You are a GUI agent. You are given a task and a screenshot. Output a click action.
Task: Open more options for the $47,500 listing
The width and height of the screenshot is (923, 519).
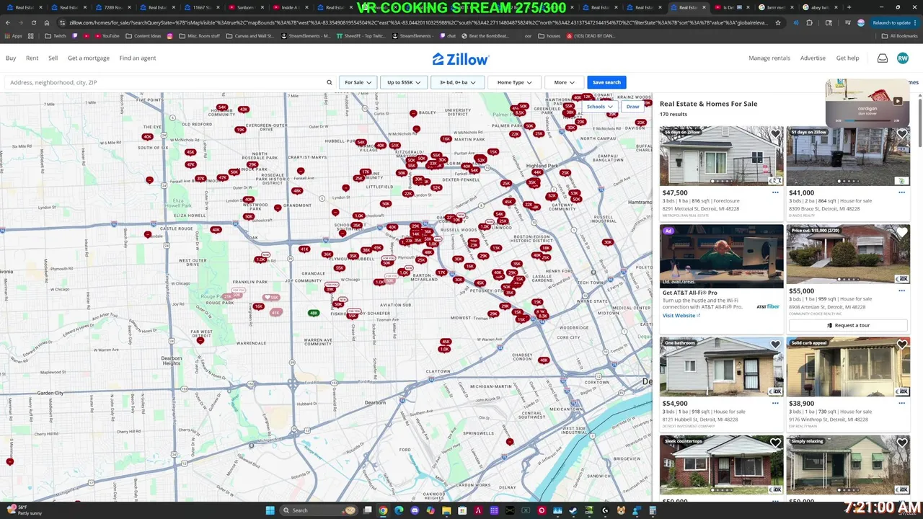[775, 192]
